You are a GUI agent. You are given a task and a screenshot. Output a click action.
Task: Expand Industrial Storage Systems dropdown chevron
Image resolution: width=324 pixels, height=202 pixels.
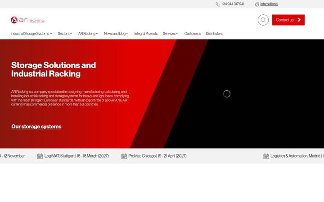tap(51, 34)
